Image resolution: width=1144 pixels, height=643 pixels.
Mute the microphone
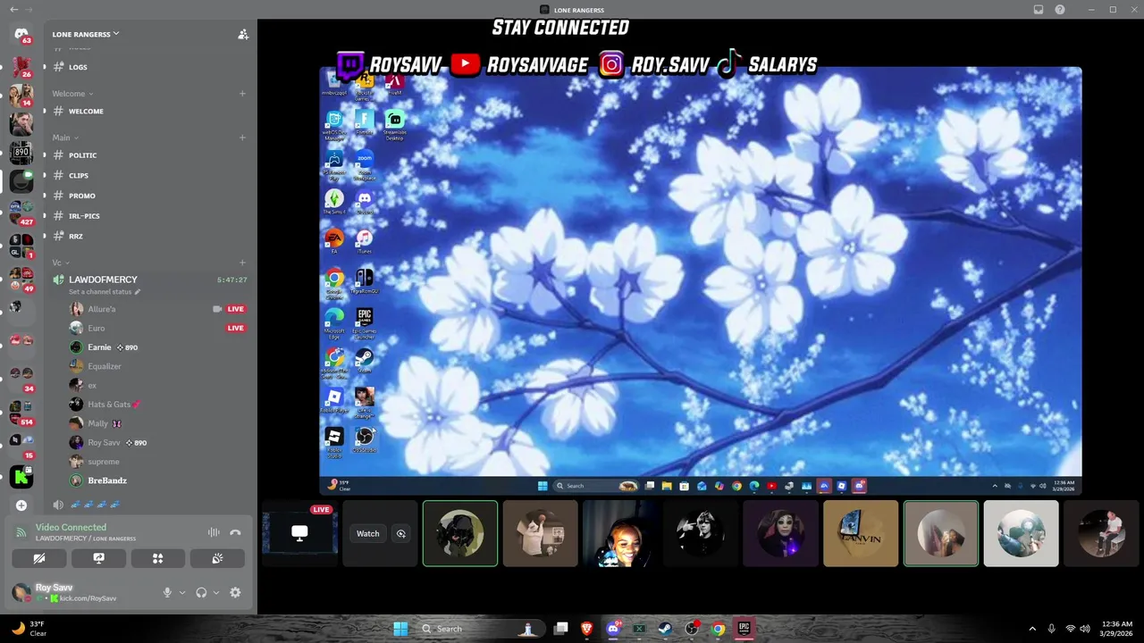pyautogui.click(x=167, y=592)
